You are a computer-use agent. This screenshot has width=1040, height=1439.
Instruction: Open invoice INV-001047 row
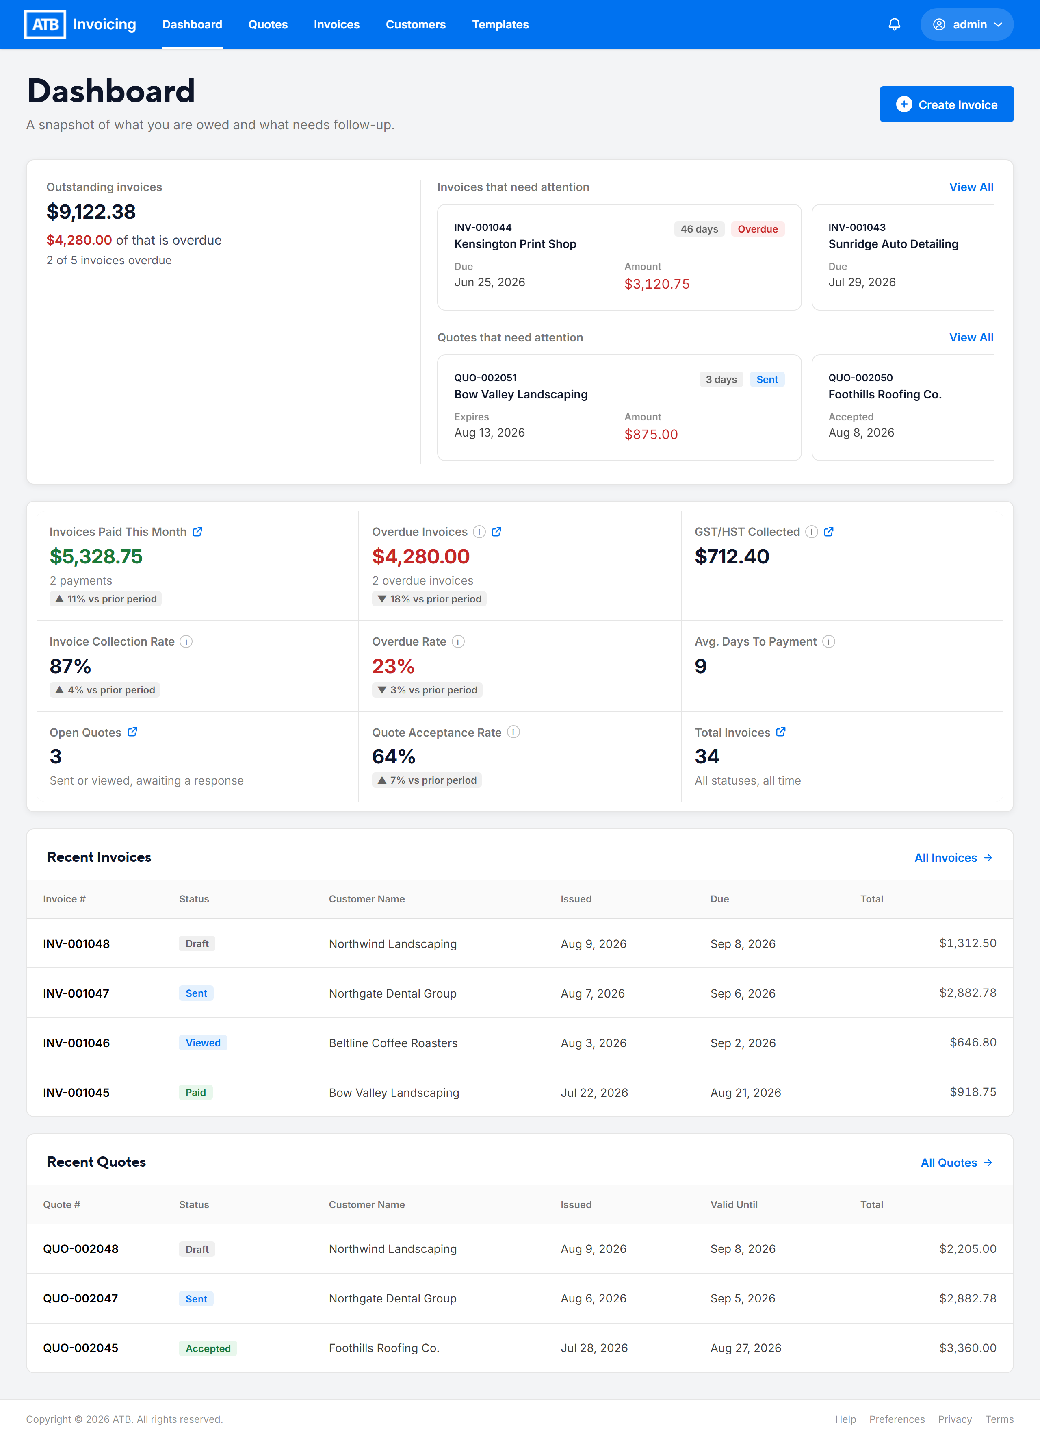tap(519, 993)
